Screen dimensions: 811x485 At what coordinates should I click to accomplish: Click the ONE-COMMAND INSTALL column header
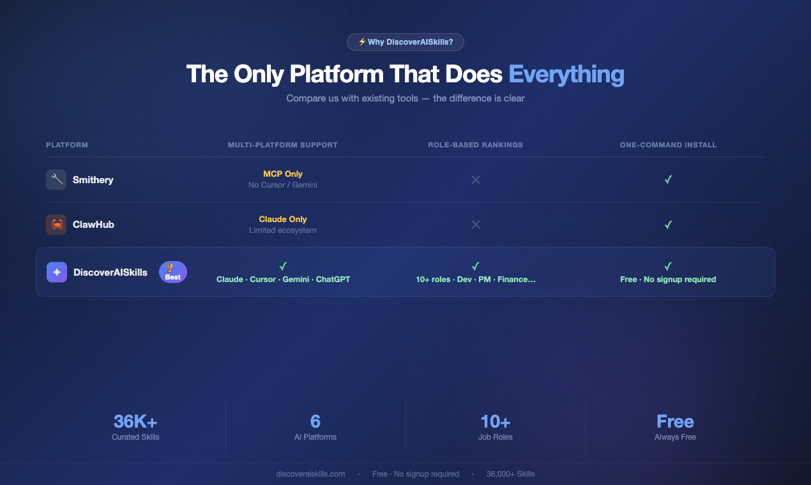(668, 145)
